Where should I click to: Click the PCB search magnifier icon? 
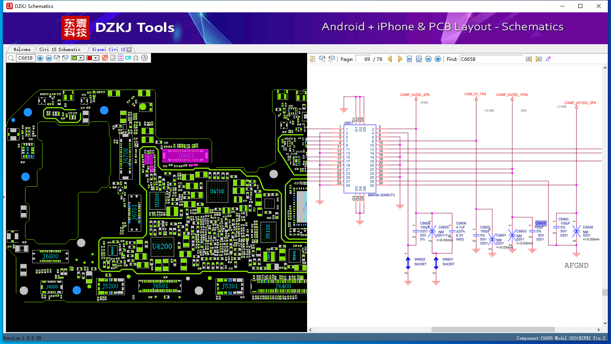[11, 58]
